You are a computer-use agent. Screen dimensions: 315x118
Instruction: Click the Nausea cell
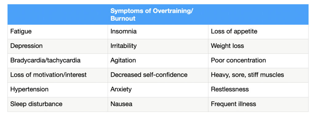coord(158,105)
